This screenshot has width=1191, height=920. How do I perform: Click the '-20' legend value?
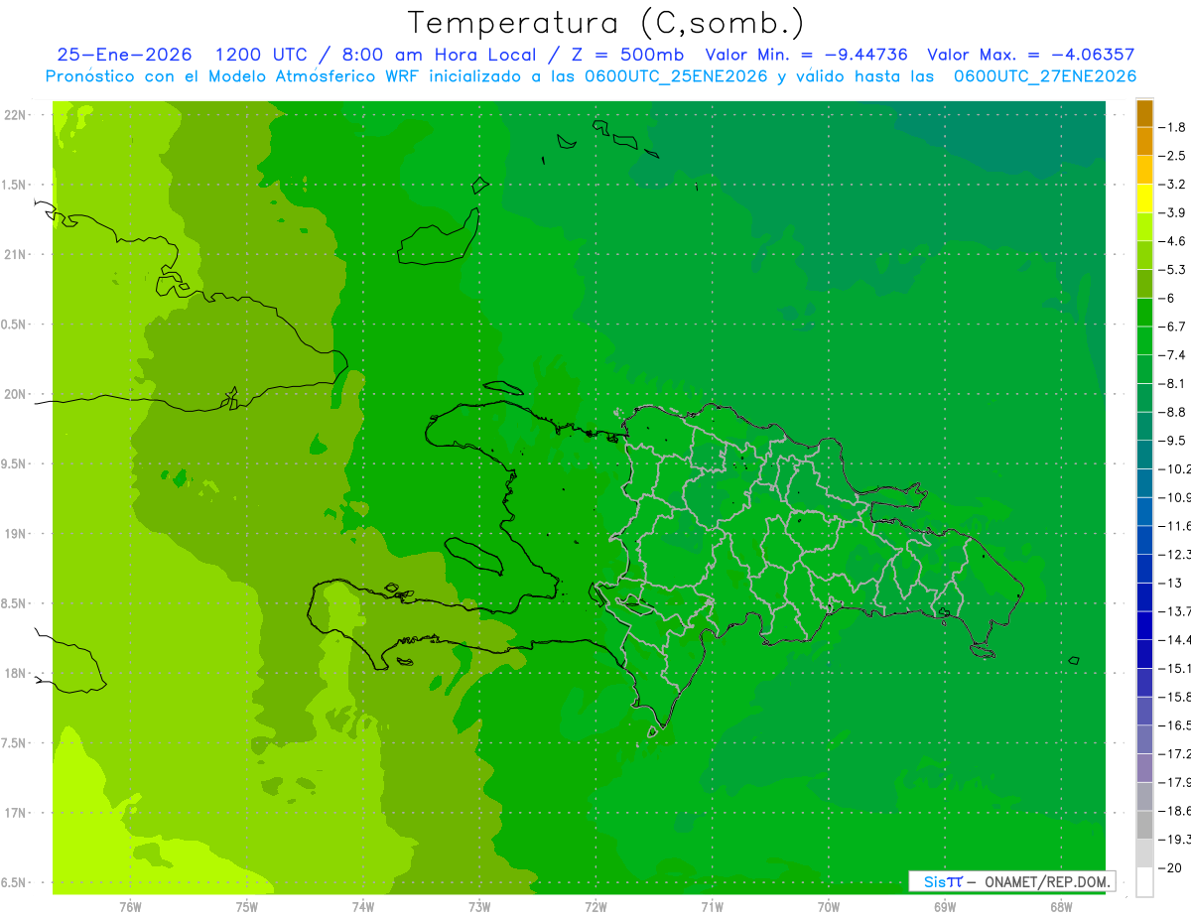1170,867
